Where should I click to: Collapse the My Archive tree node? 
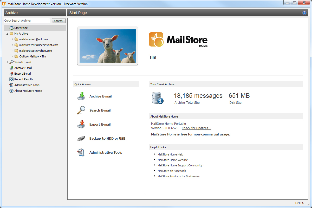click(7, 34)
